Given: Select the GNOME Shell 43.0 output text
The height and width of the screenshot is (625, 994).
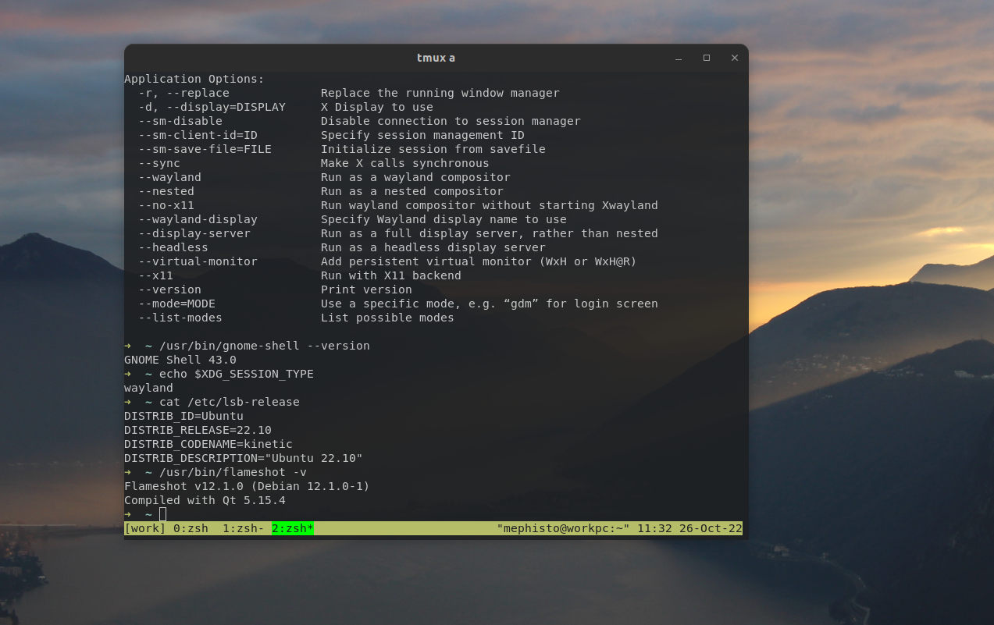Looking at the screenshot, I should [180, 360].
